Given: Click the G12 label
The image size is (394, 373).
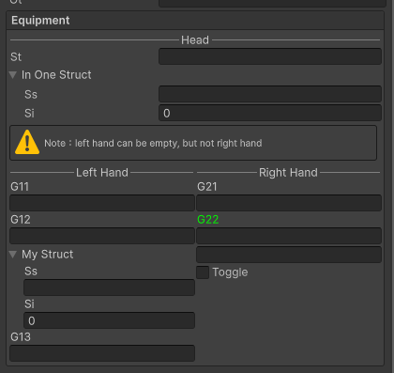Looking at the screenshot, I should (21, 220).
